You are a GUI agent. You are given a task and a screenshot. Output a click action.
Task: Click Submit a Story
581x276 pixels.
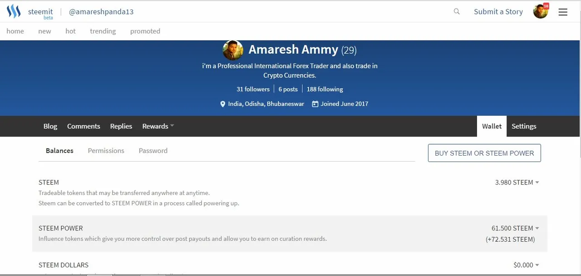click(498, 12)
